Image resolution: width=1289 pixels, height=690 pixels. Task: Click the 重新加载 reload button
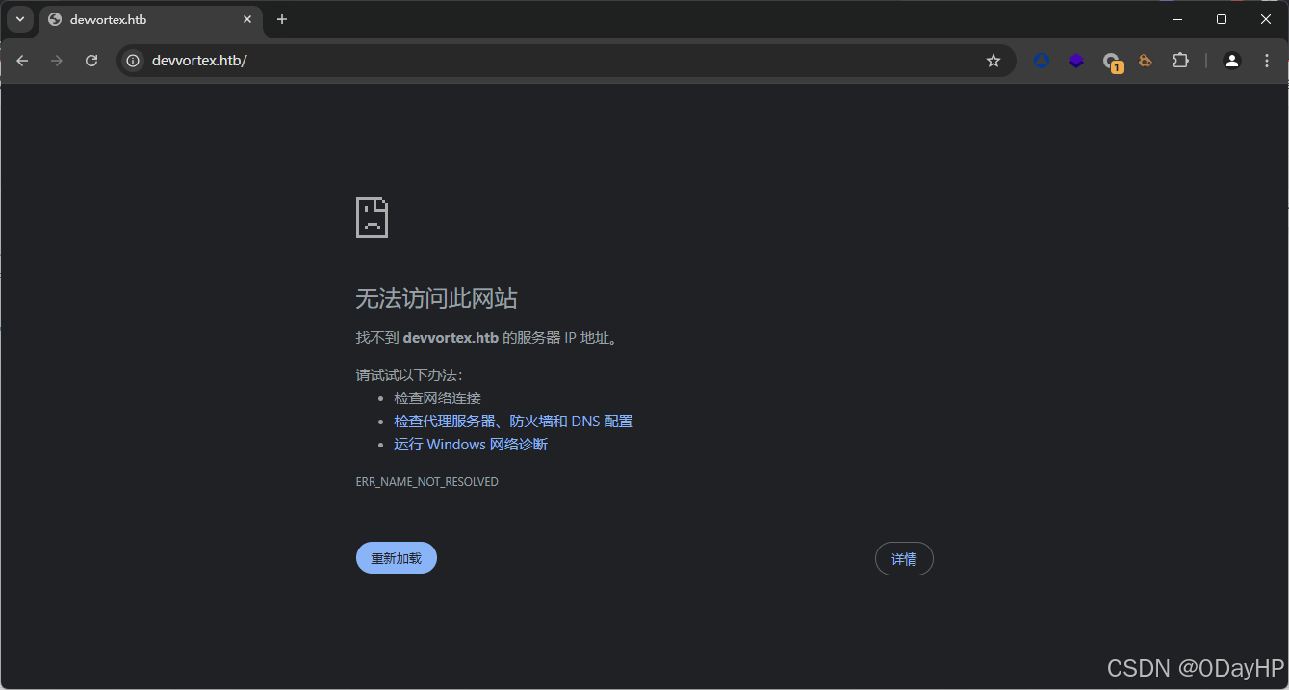point(396,557)
